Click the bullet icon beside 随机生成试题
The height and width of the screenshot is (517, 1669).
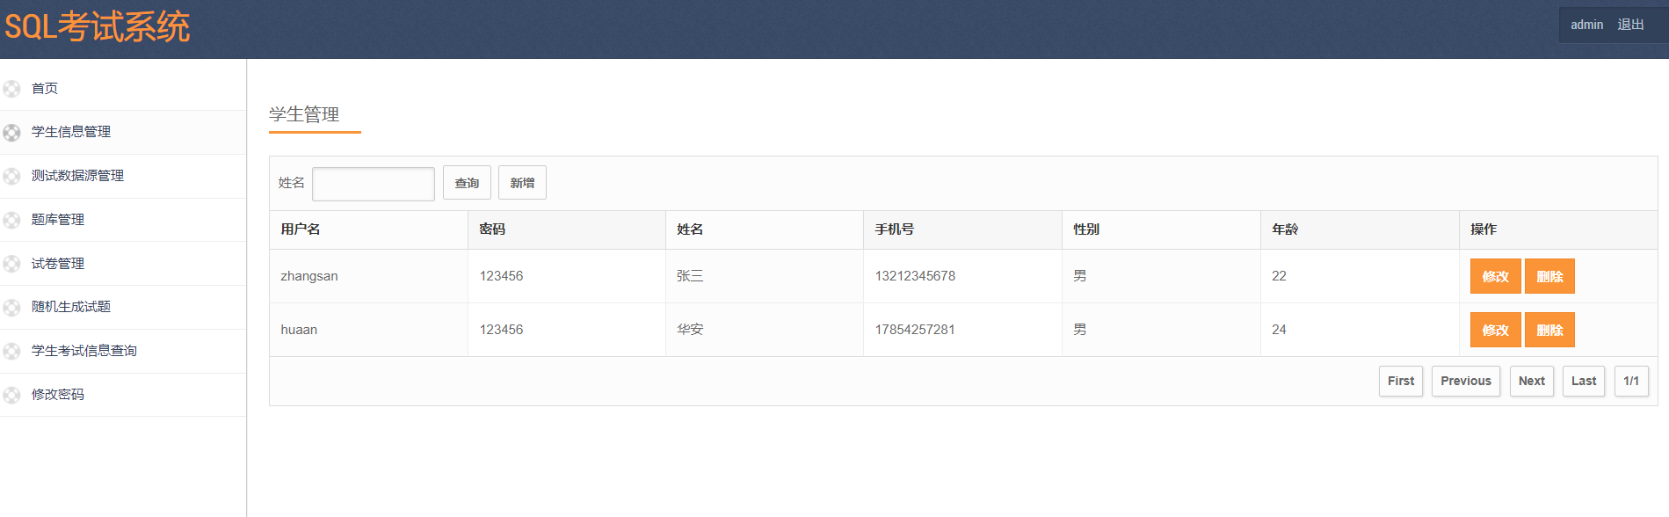tap(11, 308)
